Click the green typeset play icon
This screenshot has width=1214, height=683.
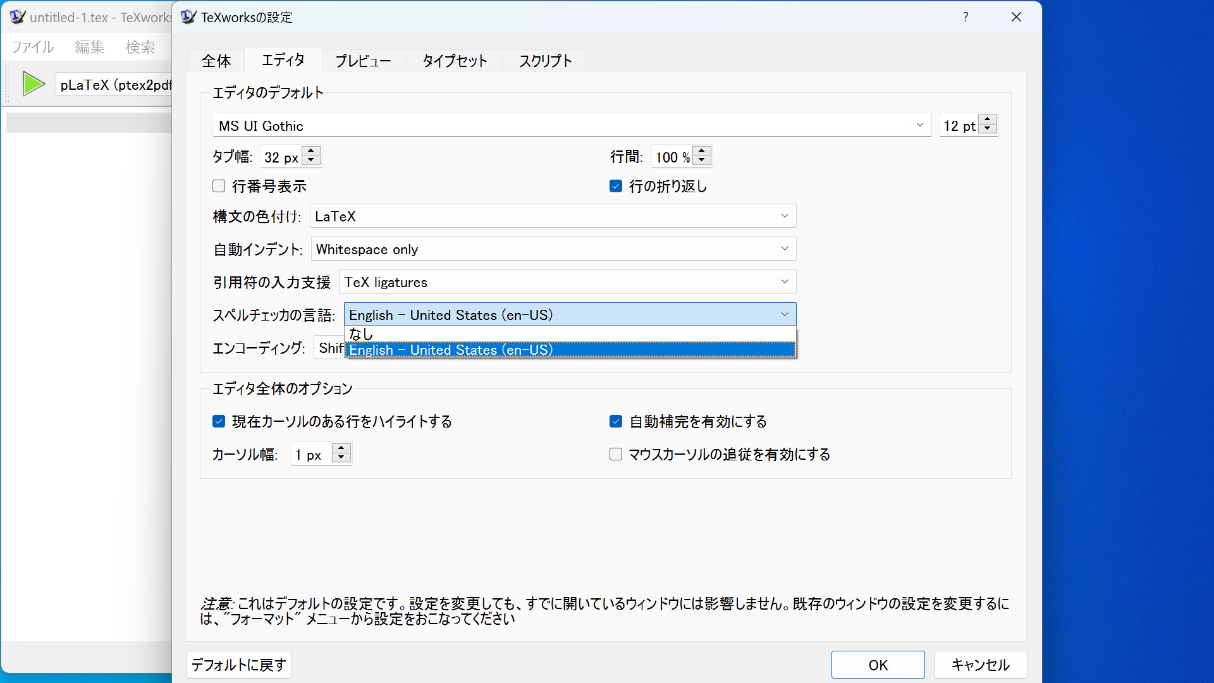click(x=34, y=83)
